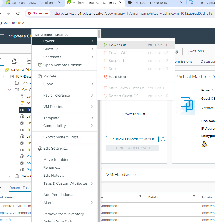Click the Linux penguin guest icon
This screenshot has width=215, height=222.
click(204, 144)
